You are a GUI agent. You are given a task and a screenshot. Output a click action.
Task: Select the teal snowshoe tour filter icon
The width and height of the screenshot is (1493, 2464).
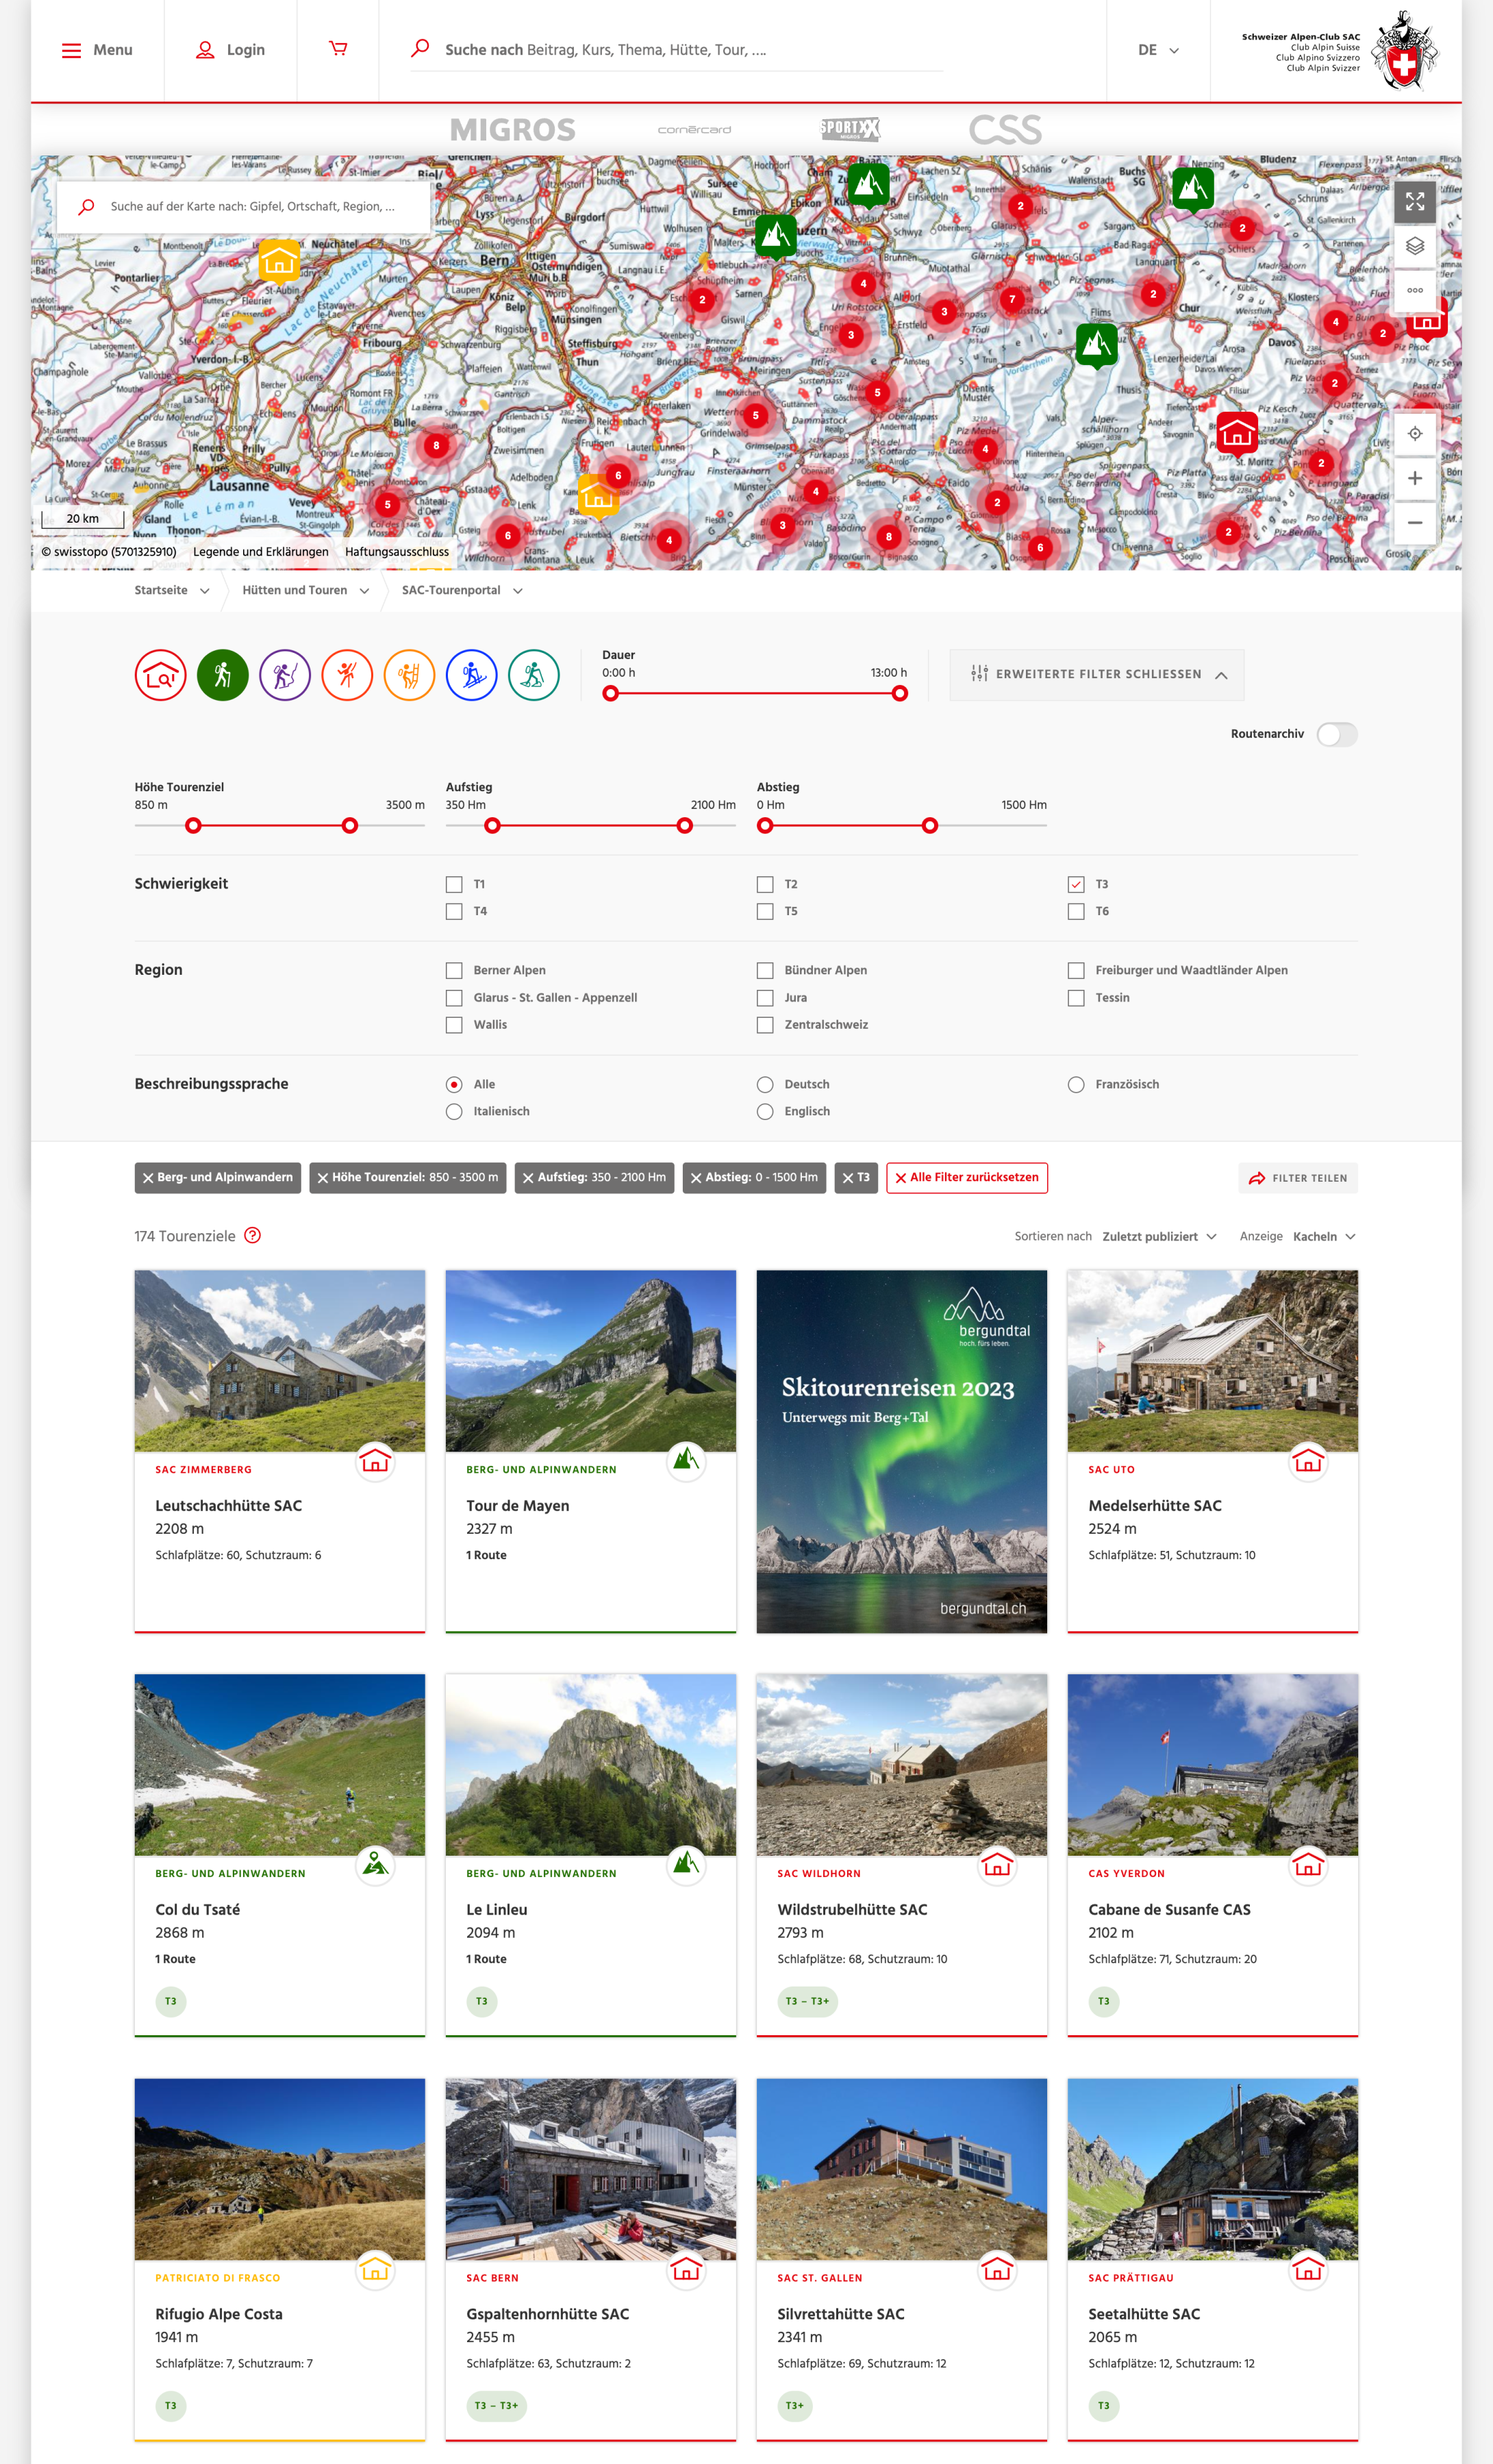point(533,675)
